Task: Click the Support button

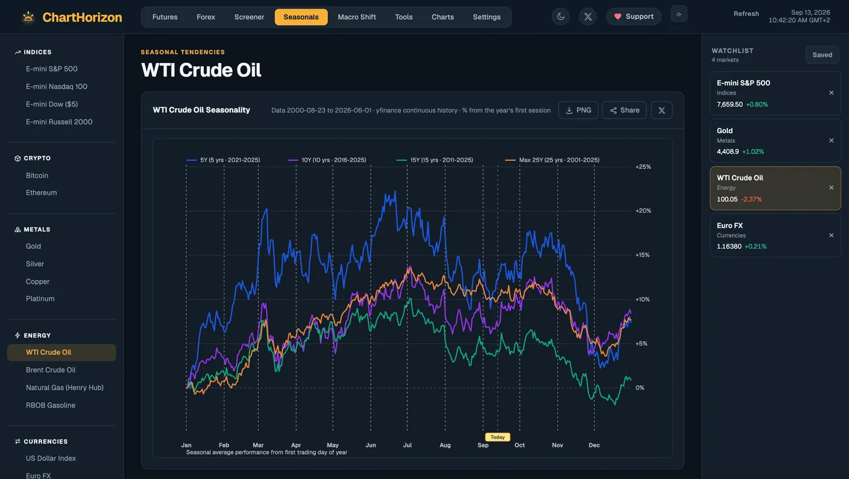Action: click(x=634, y=17)
